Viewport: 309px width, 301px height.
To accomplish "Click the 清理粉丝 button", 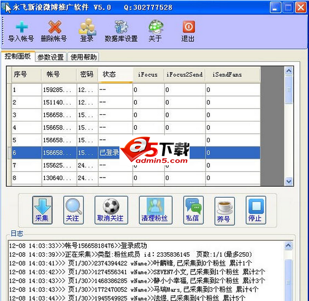I will [x=155, y=210].
